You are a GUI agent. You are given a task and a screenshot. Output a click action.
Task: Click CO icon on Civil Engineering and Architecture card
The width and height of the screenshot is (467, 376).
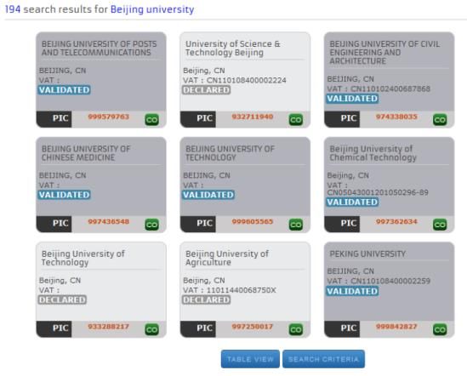[440, 120]
